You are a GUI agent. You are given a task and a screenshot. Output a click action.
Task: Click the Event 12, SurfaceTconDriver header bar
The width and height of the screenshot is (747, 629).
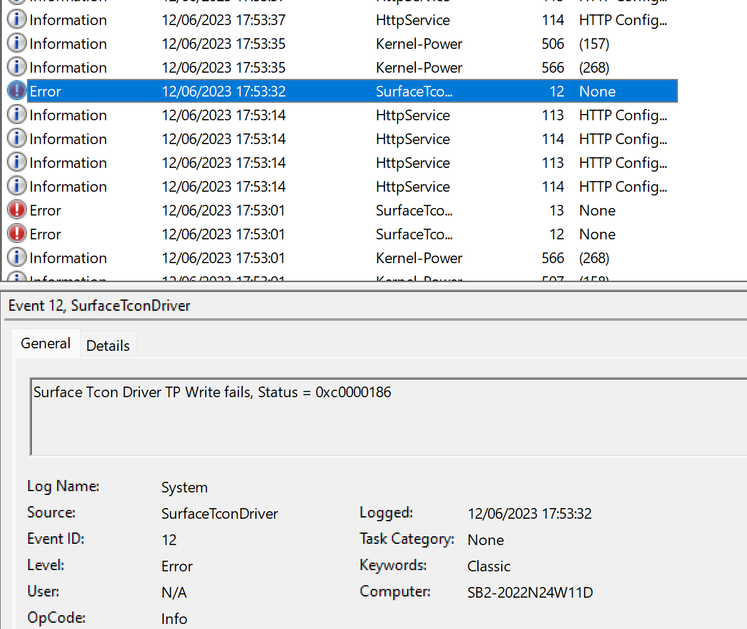pos(99,306)
